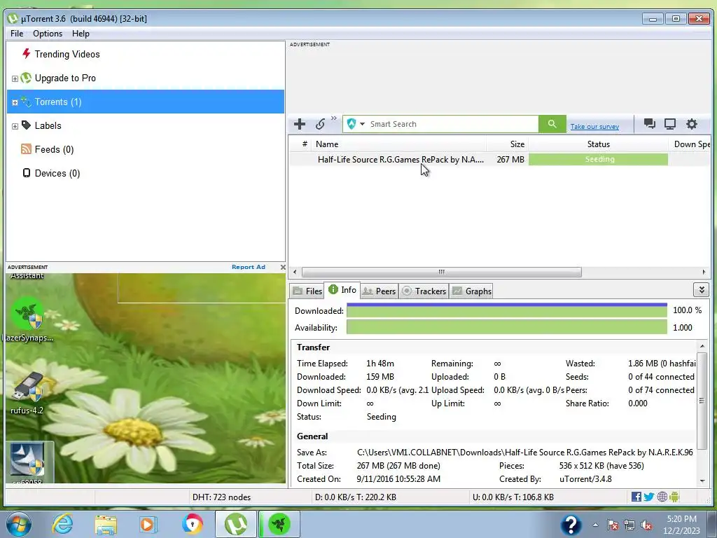717x538 pixels.
Task: Click the Seeding status progress bar
Action: tap(598, 159)
